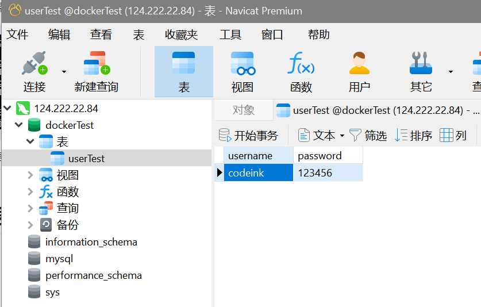This screenshot has width=481, height=307.
Task: Expand the Backup (备份) tree node
Action: pyautogui.click(x=30, y=225)
